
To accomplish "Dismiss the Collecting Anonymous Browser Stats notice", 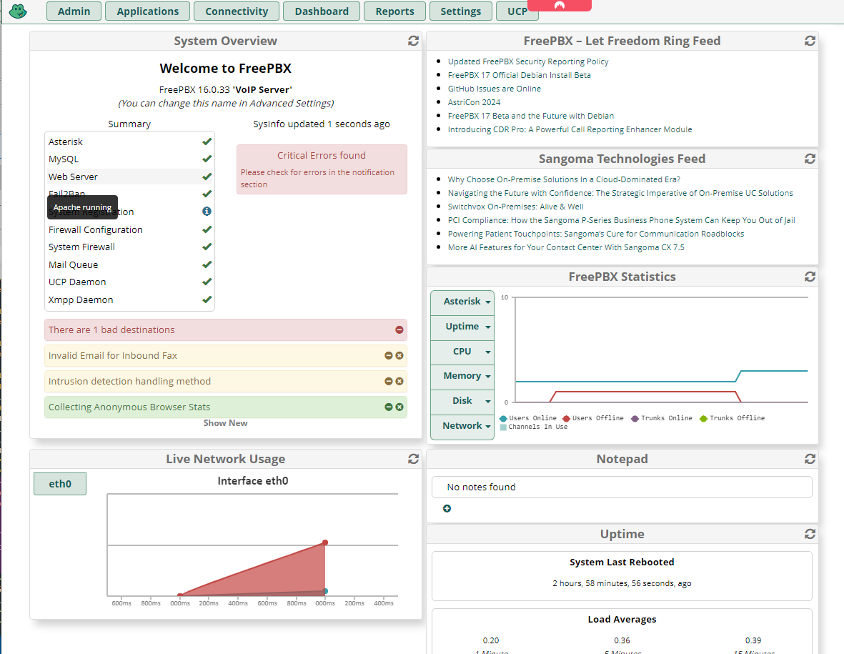I will pyautogui.click(x=399, y=407).
